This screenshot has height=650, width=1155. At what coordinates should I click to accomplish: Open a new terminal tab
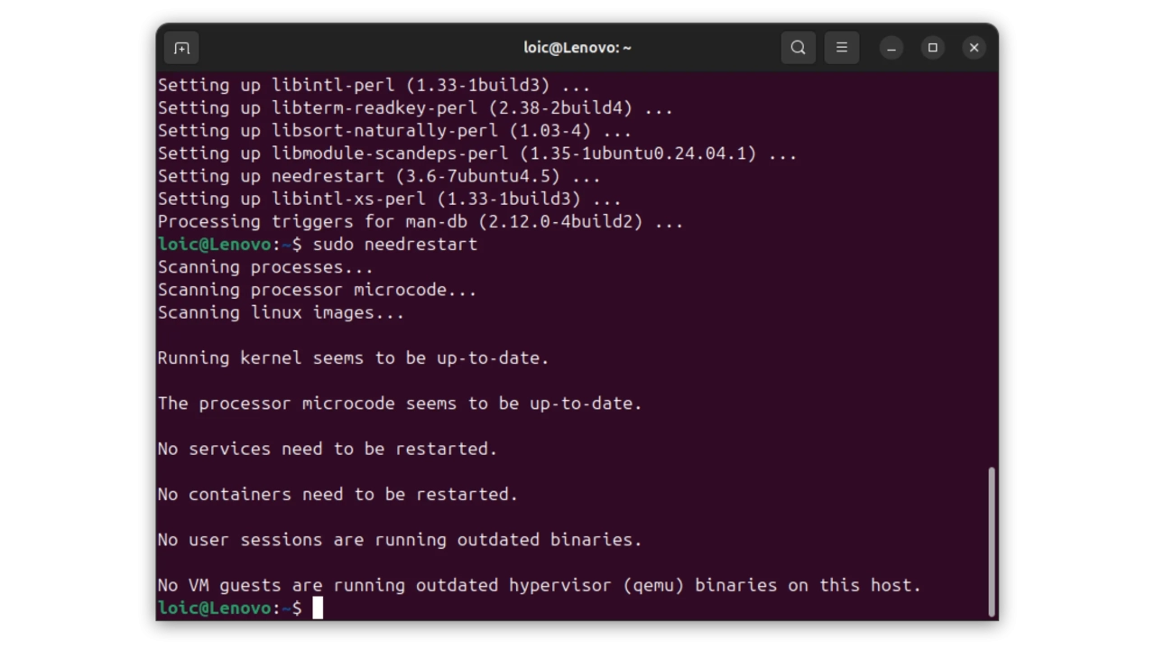point(181,48)
